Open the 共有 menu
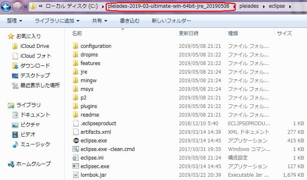Screen dimensions: 307x180 [99, 20]
